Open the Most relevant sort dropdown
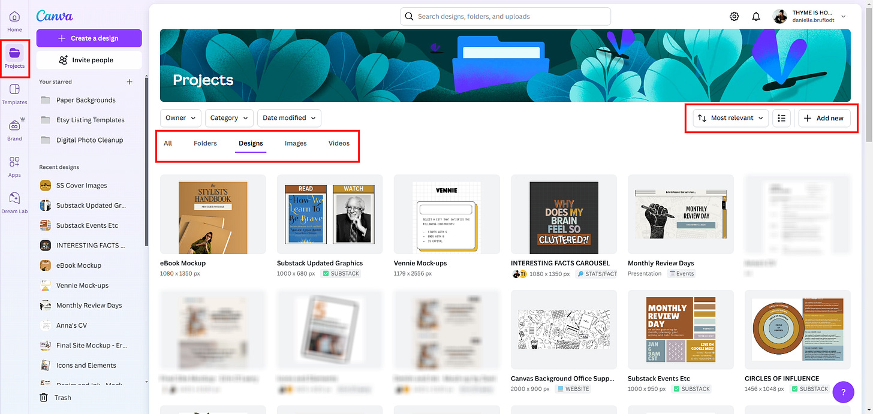 [731, 118]
